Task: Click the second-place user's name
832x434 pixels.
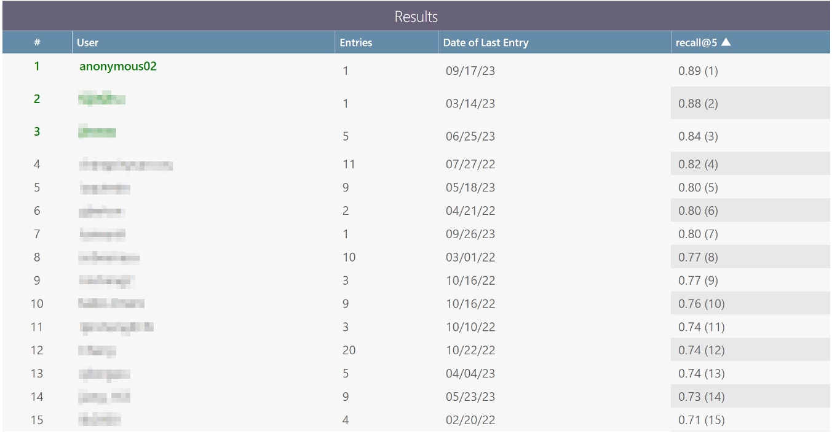Action: click(x=102, y=99)
